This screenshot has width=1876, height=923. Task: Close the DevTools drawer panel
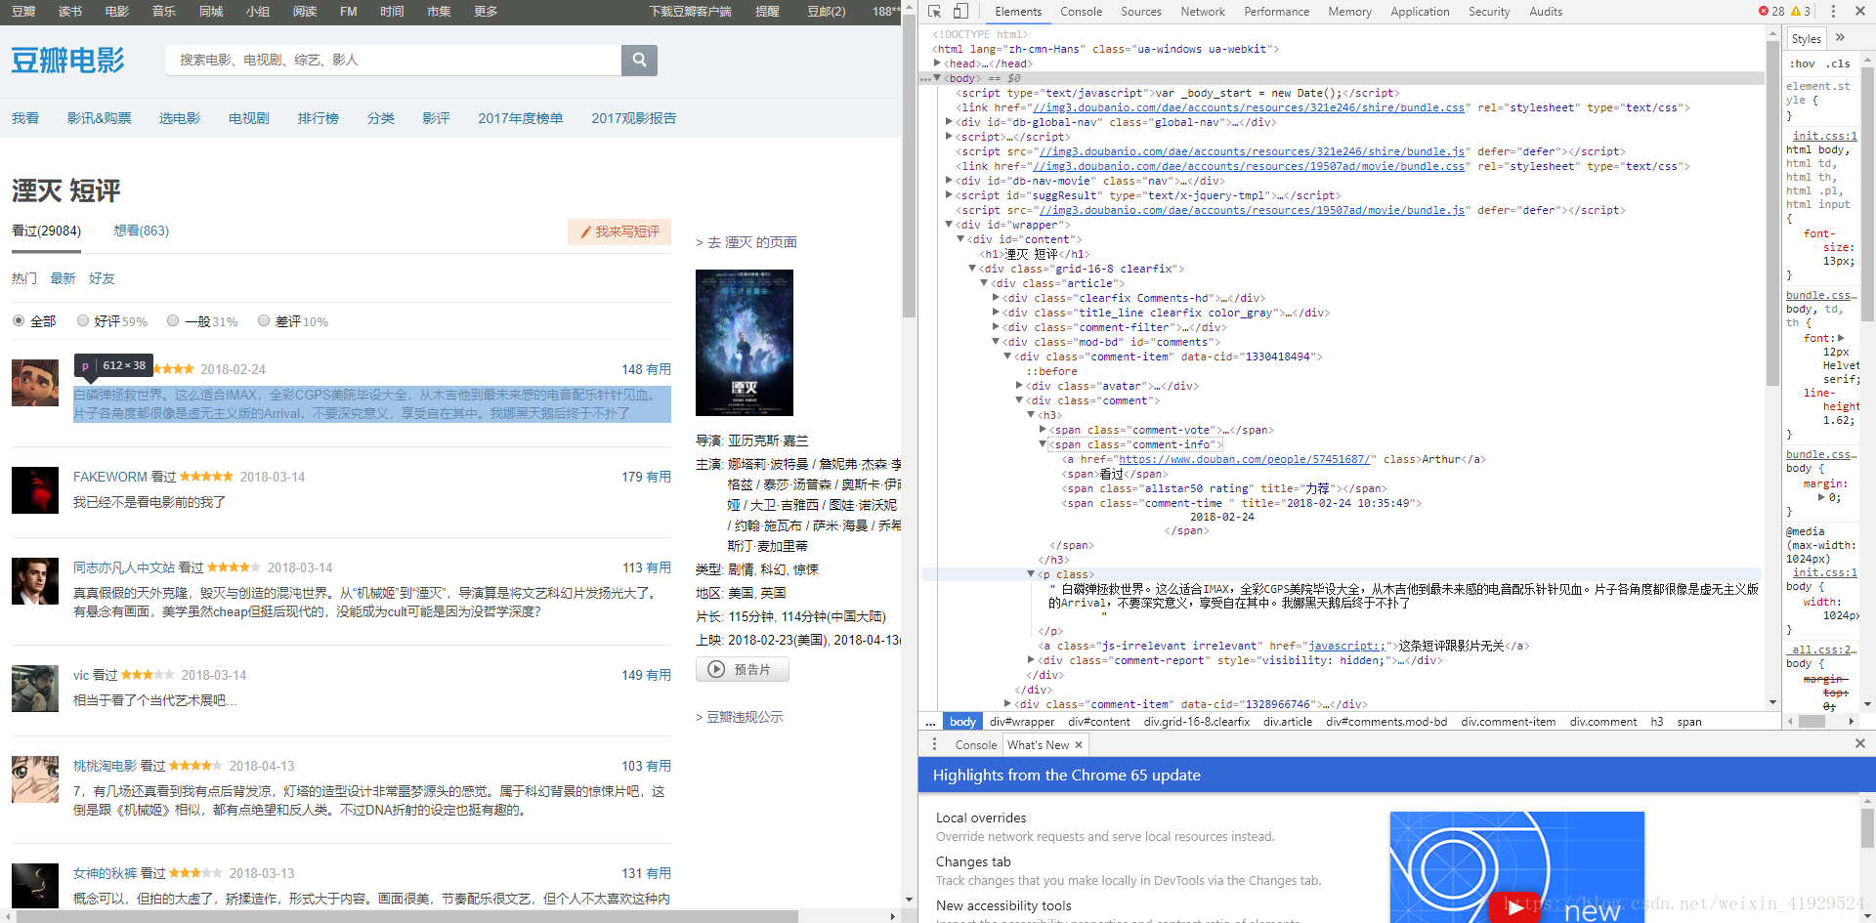1859,743
